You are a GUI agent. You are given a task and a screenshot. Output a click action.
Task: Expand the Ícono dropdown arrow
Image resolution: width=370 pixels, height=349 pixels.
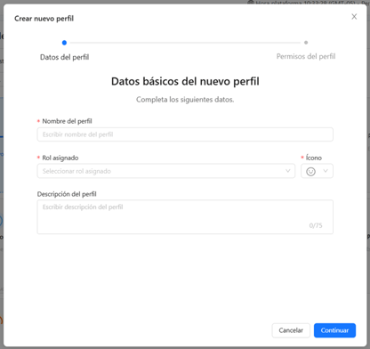pos(326,171)
